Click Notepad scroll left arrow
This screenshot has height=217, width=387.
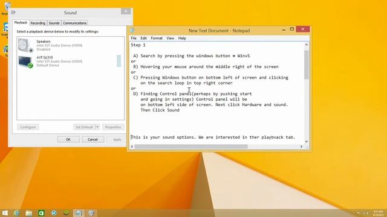click(x=132, y=146)
